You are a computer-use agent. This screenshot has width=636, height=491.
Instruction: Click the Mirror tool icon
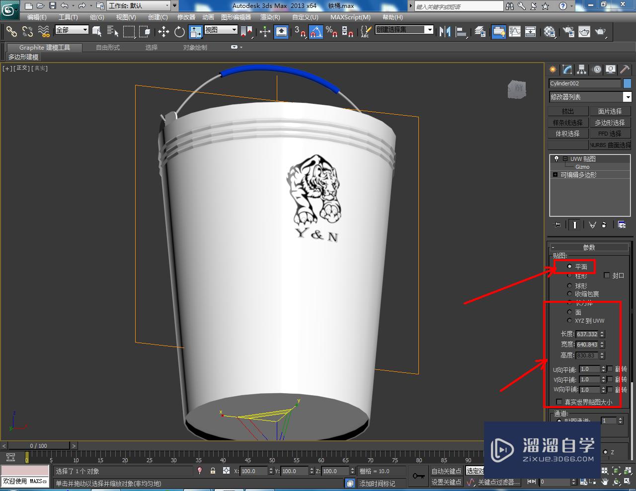[445, 31]
